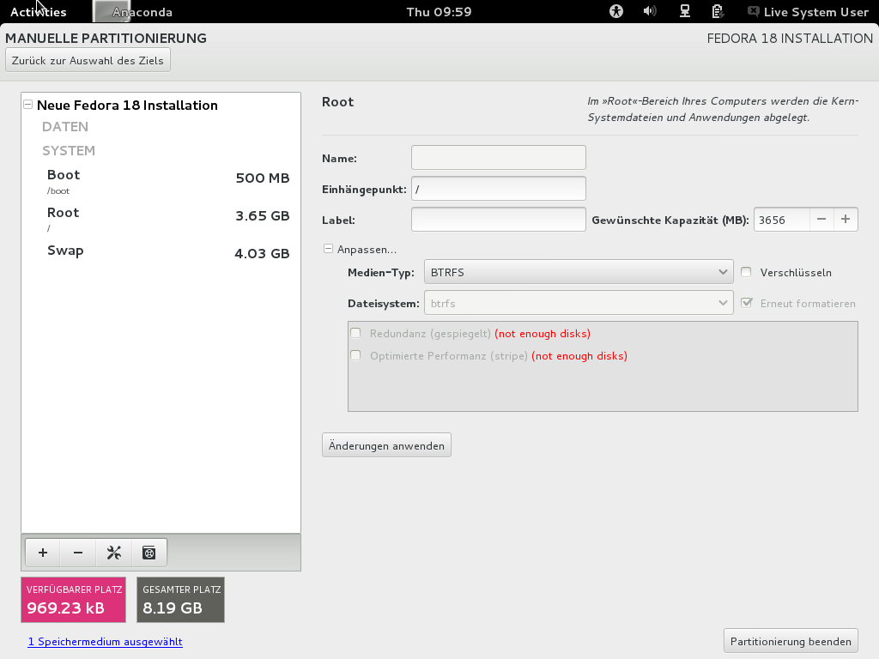Click the reload storage configuration icon
Image resolution: width=879 pixels, height=659 pixels.
pyautogui.click(x=149, y=553)
